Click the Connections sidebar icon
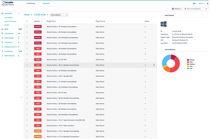 click(x=2, y=51)
